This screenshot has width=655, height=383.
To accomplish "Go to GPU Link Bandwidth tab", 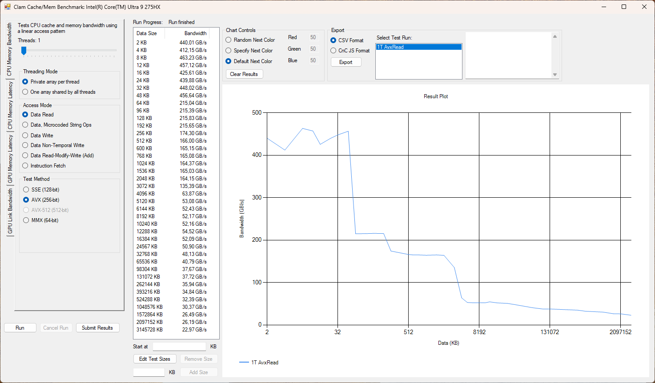I will click(10, 211).
